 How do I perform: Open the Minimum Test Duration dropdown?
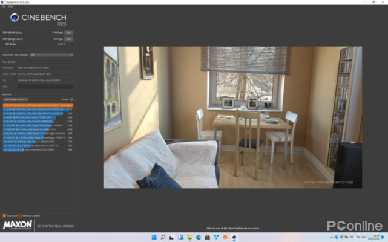point(51,55)
